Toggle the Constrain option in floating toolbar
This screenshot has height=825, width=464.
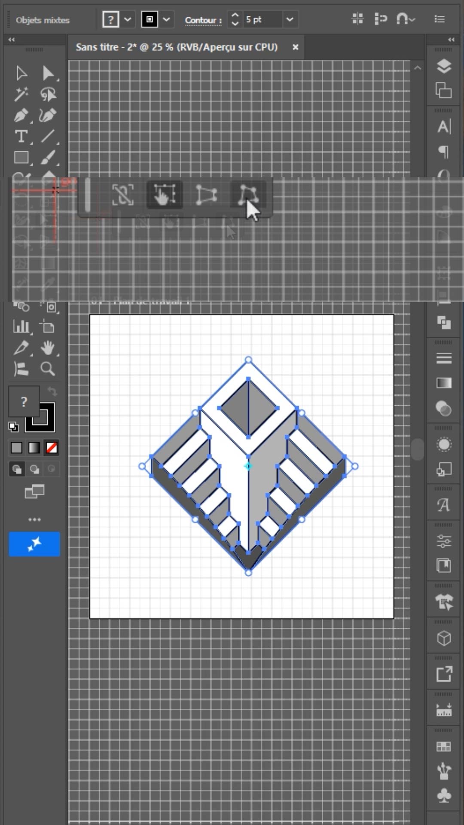pyautogui.click(x=123, y=195)
